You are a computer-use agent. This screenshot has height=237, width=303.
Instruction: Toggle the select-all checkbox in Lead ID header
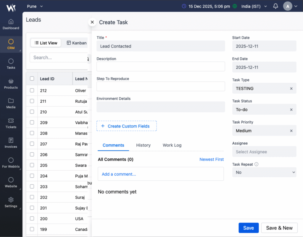click(x=32, y=79)
